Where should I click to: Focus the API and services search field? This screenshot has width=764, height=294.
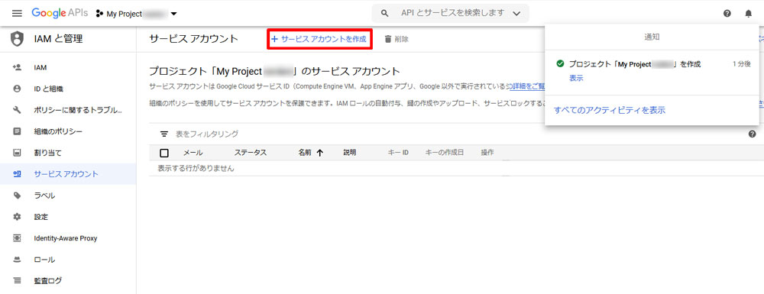(x=452, y=13)
